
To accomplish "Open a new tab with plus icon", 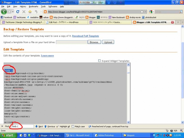I will point(178,22).
